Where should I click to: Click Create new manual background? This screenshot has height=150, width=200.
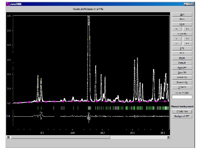(182, 111)
